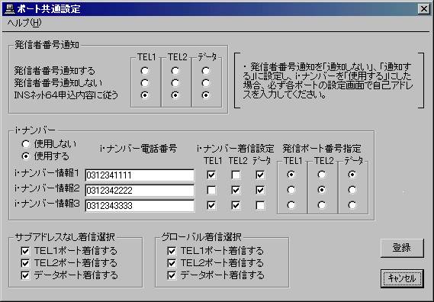Click the i・ナンバー着信設定 heading text

coord(235,149)
